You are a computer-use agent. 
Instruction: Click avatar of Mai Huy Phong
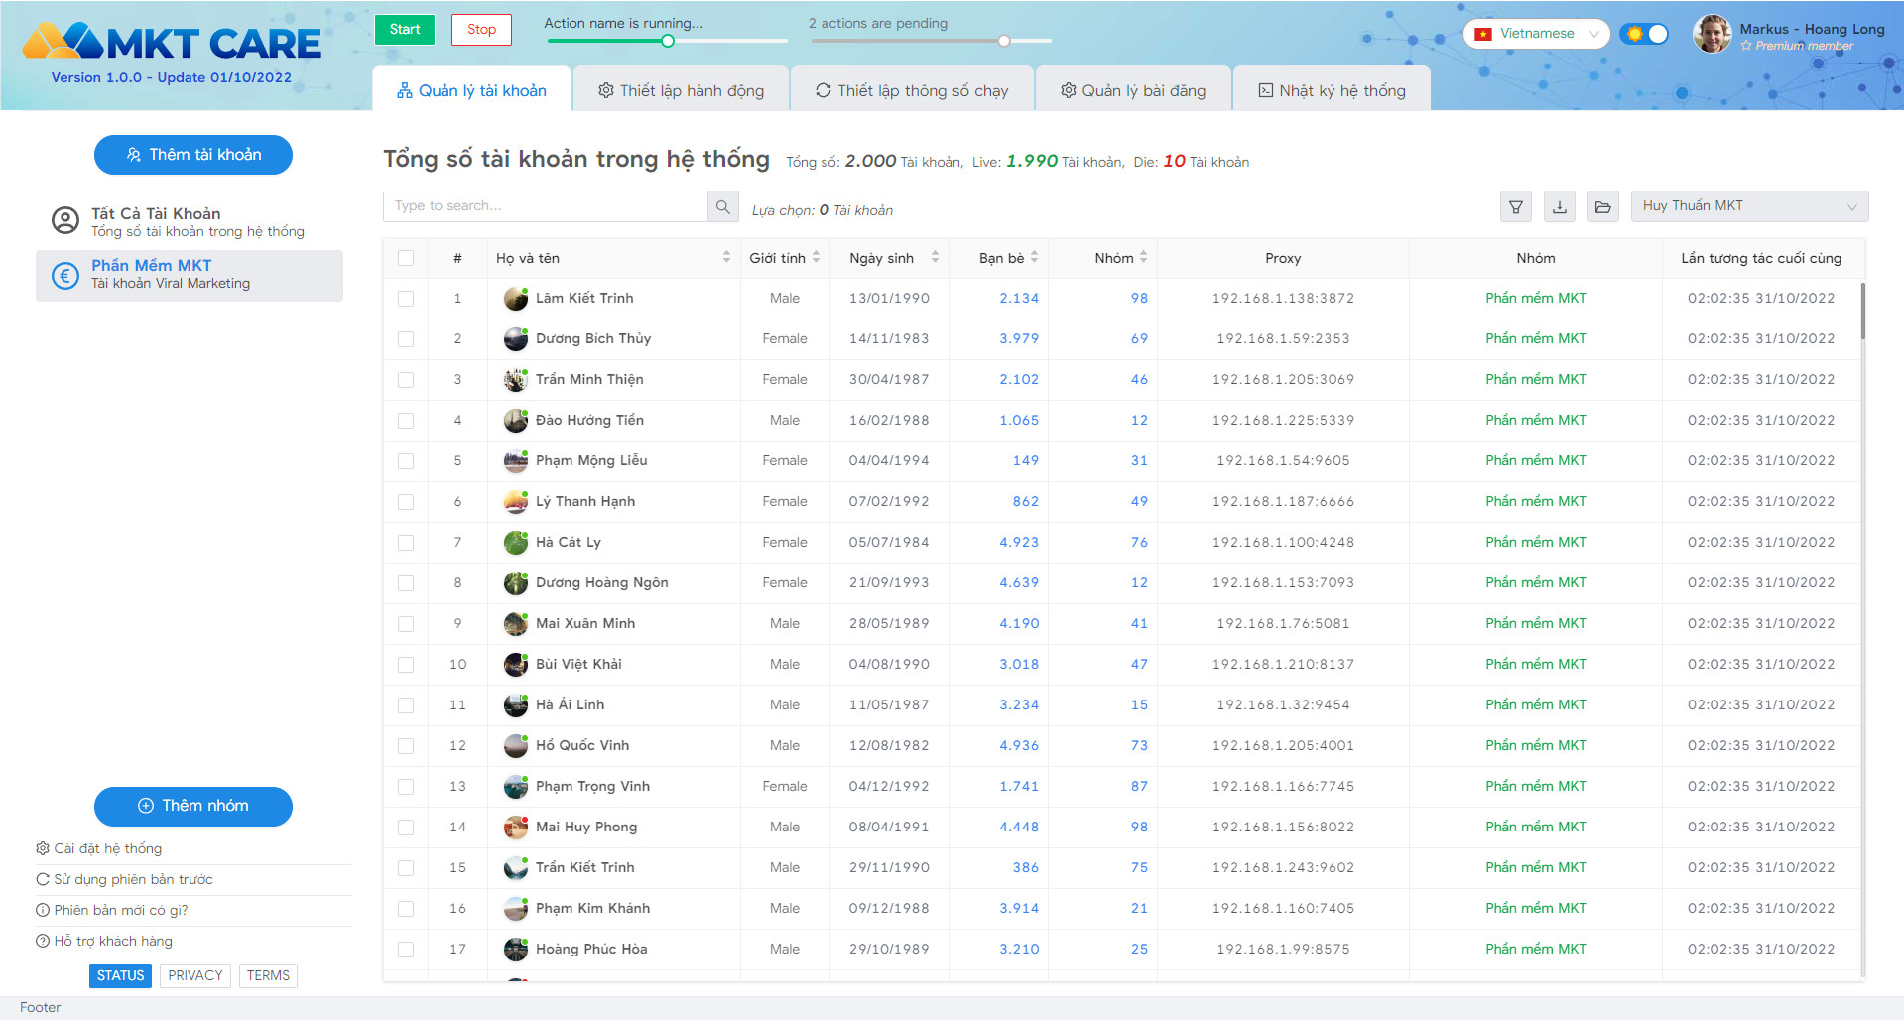coord(516,827)
